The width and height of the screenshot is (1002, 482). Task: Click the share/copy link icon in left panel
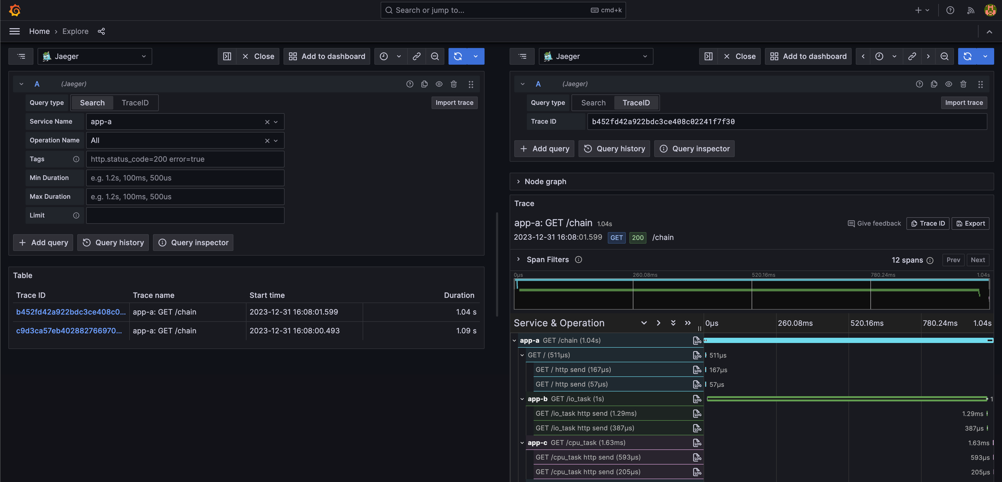tap(416, 56)
